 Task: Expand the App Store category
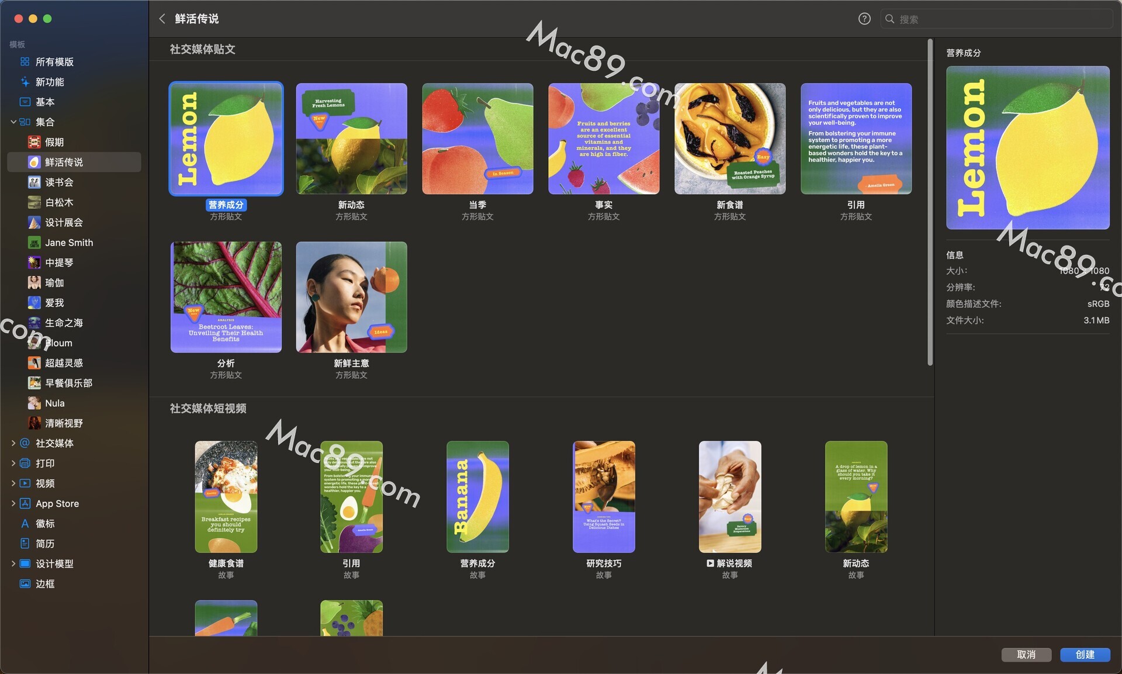[x=13, y=503]
